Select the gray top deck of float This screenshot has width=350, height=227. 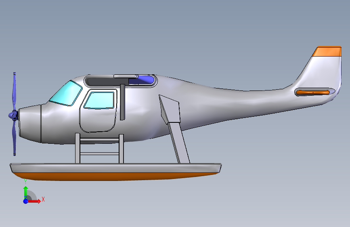(115, 168)
